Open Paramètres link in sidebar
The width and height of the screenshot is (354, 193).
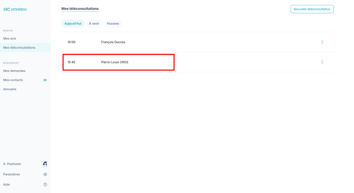(x=12, y=174)
